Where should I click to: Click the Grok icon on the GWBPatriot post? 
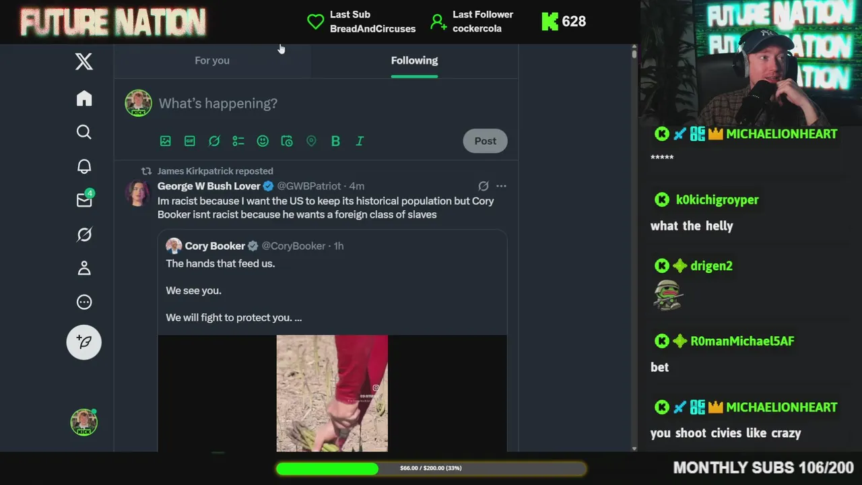pyautogui.click(x=484, y=186)
